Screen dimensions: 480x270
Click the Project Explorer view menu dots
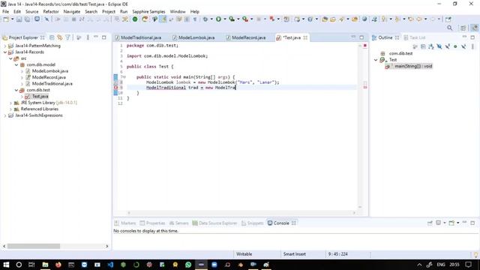(88, 37)
